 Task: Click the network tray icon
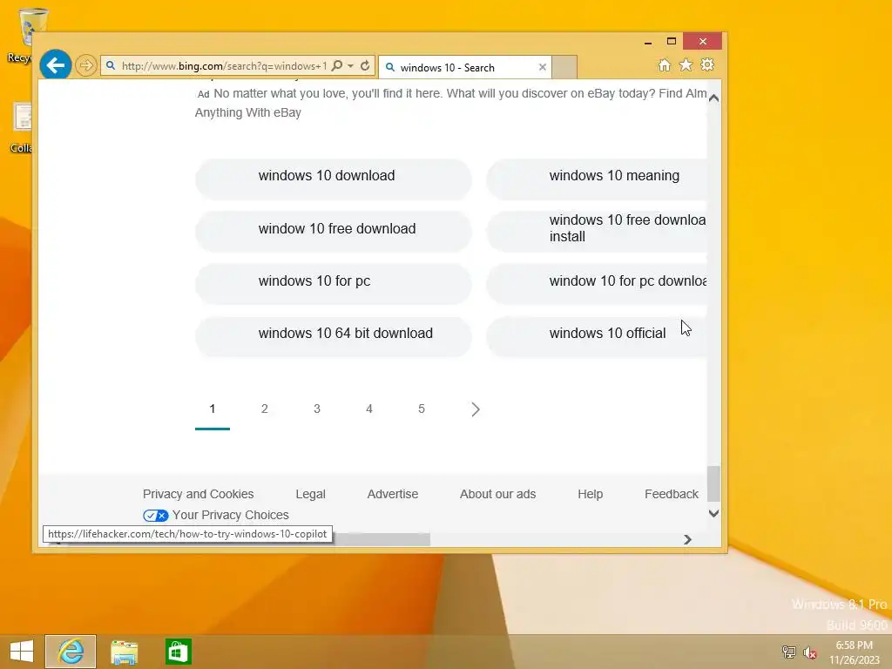(789, 652)
